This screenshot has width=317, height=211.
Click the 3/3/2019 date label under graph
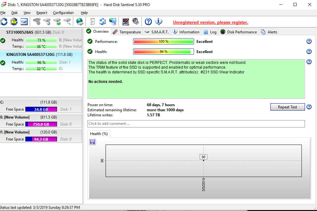(x=204, y=185)
